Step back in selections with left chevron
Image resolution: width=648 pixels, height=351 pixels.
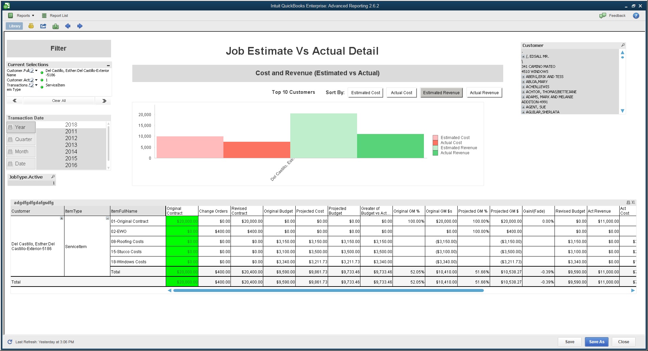(15, 101)
